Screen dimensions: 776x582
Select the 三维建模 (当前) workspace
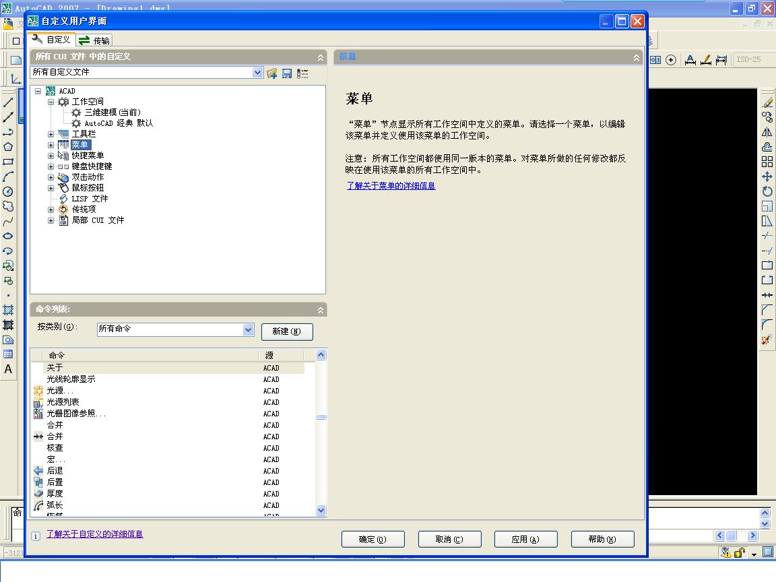[112, 112]
